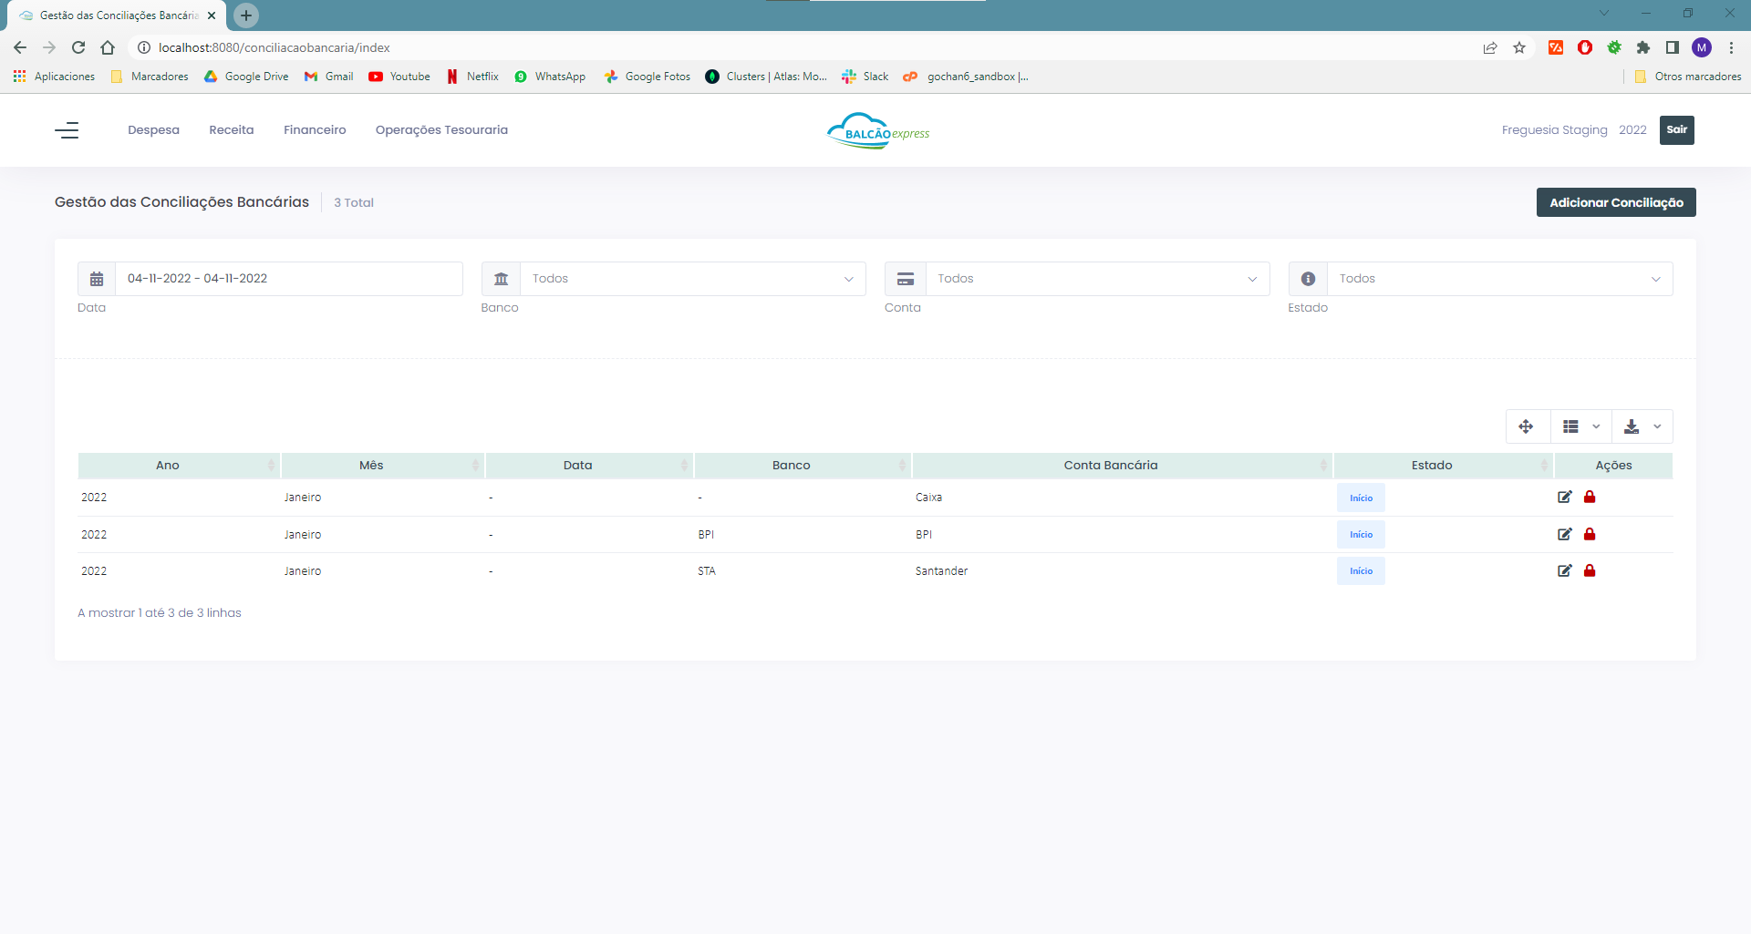Click the move/rearrange columns icon

[x=1527, y=426]
